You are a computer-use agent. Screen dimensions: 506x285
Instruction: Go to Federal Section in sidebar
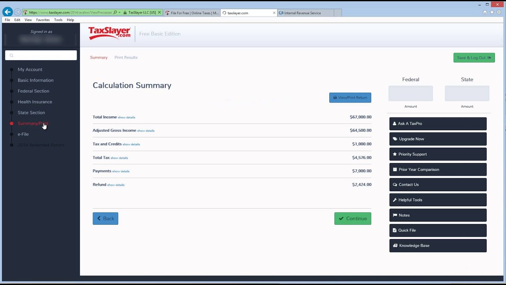[x=33, y=91]
